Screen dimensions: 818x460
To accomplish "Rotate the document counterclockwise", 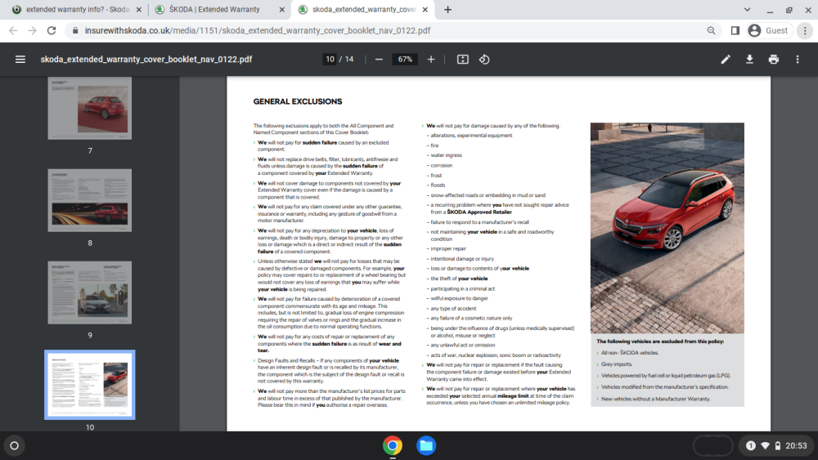I will click(484, 60).
